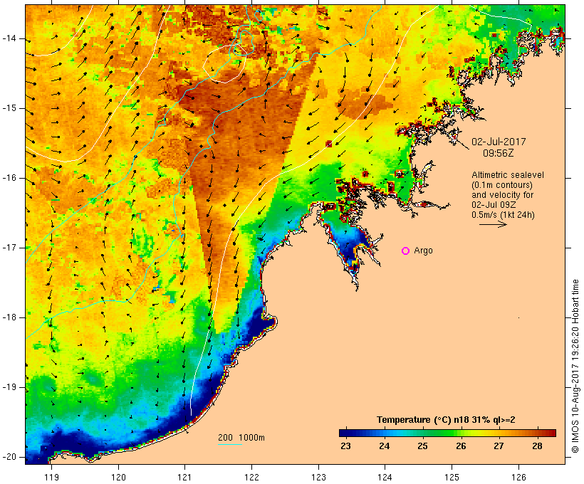Click the longitude axis label '125'
Image resolution: width=584 pixels, height=484 pixels.
(x=452, y=477)
